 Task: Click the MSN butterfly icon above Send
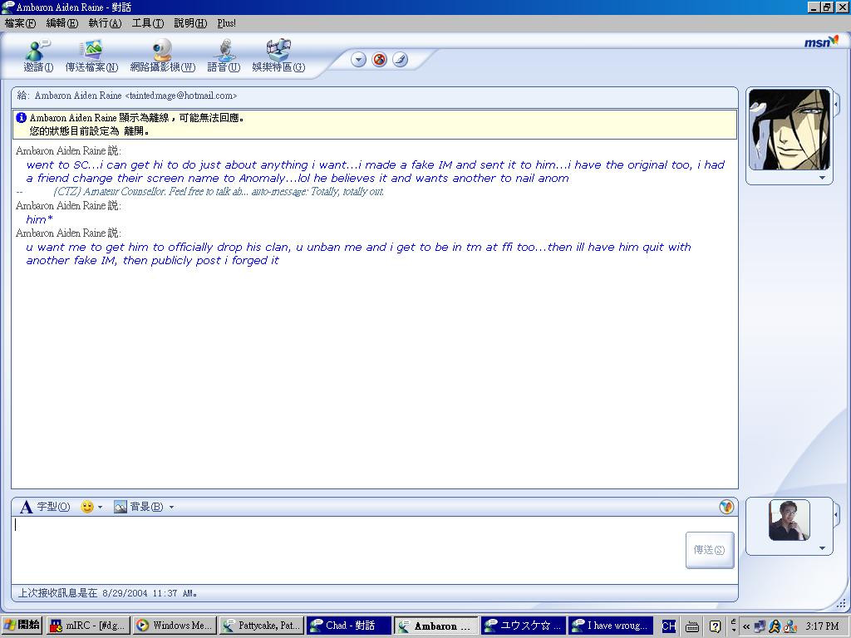click(726, 507)
